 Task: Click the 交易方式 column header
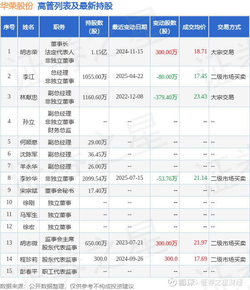(x=229, y=27)
